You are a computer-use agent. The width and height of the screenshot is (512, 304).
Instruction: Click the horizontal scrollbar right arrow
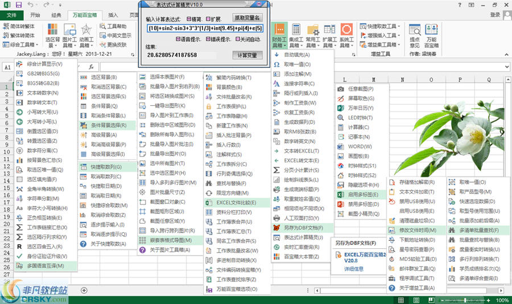click(501, 290)
